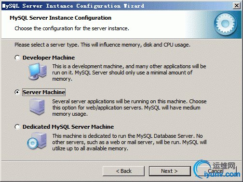Click the 'Several server applications' description

tap(129, 108)
